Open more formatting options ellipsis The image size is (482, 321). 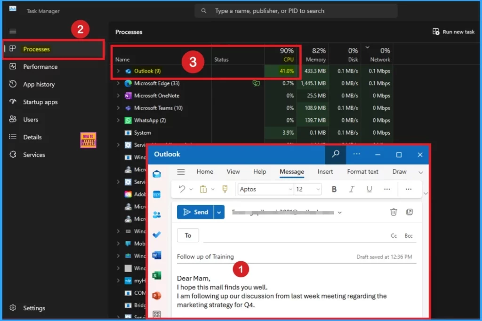387,189
